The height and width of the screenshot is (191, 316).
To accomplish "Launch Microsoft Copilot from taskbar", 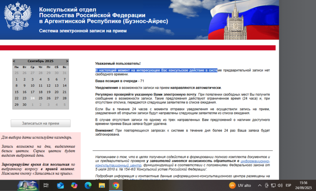I will tap(74, 185).
